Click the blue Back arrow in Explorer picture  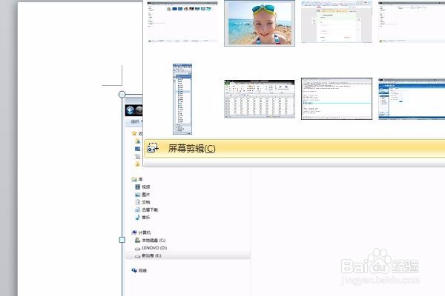131,110
